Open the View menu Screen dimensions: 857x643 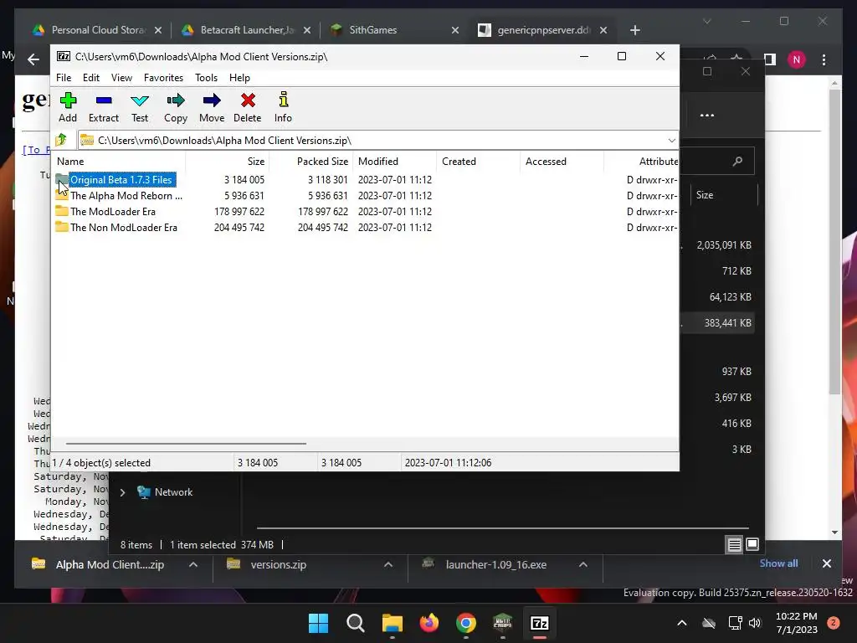click(x=121, y=78)
